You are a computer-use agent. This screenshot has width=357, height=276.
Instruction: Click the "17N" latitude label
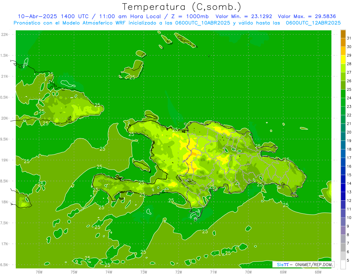[x=5, y=244]
